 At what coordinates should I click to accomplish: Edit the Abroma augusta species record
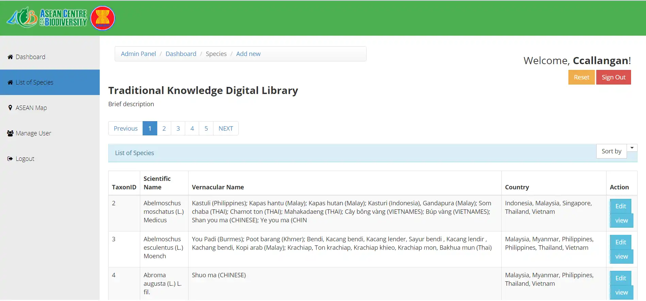tap(620, 278)
